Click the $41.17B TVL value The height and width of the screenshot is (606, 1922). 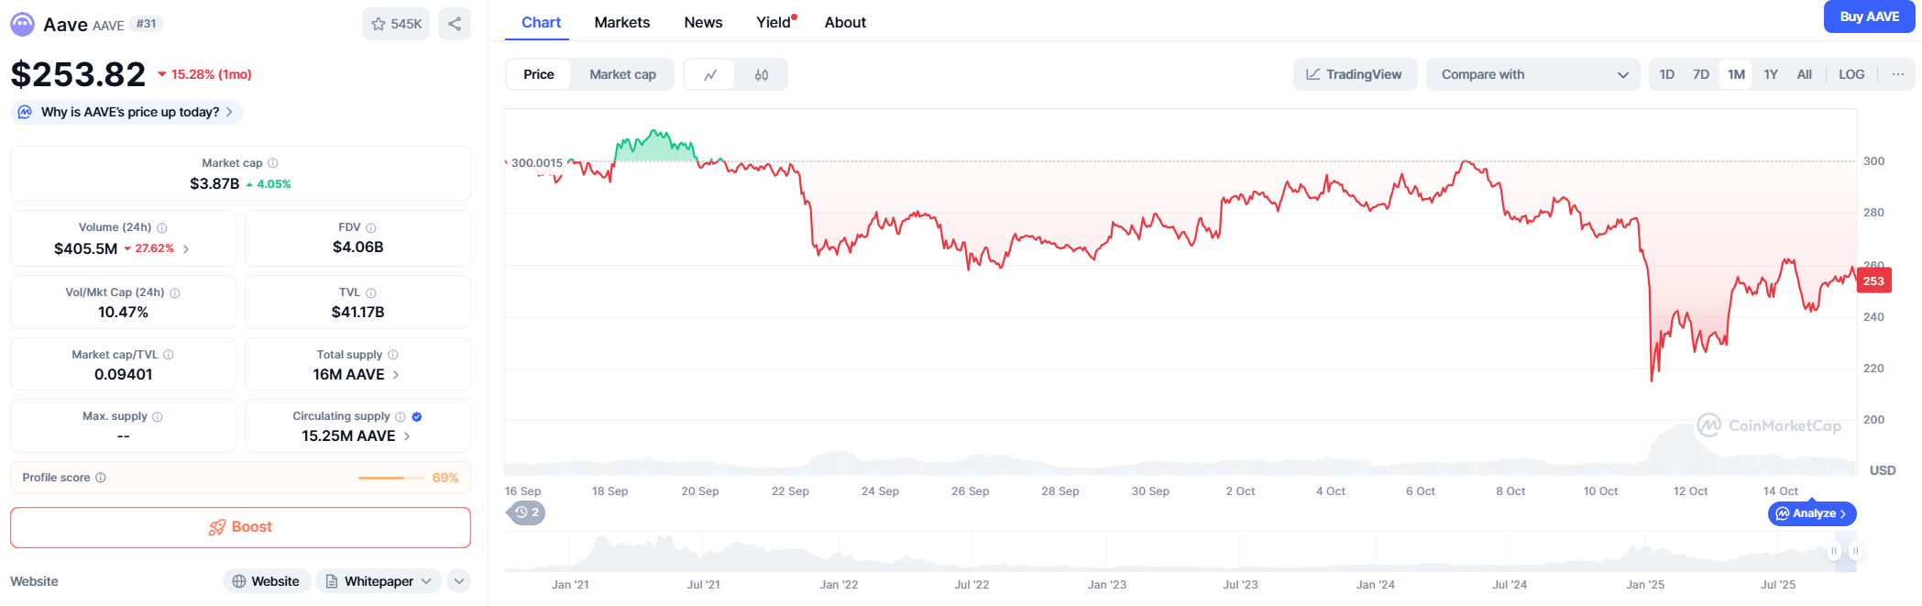point(357,313)
